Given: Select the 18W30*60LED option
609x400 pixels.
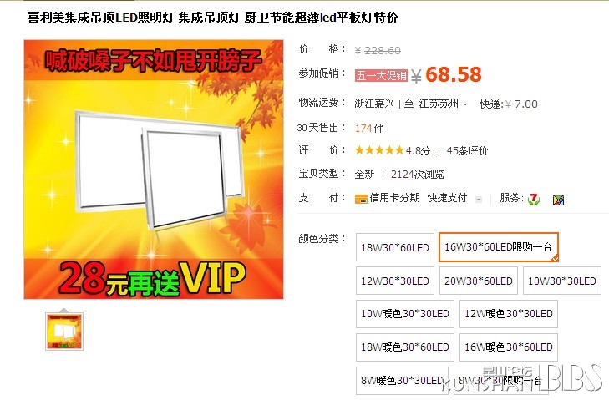Looking at the screenshot, I should click(395, 247).
